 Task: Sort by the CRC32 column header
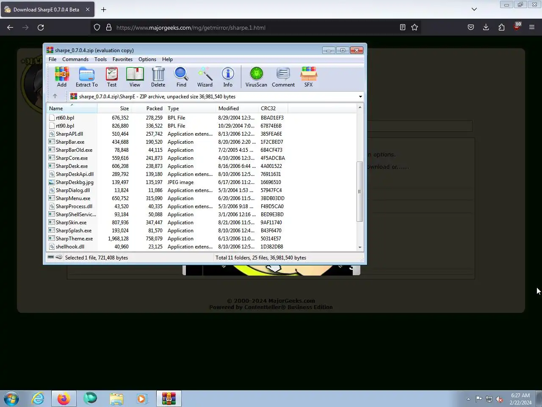pyautogui.click(x=273, y=109)
